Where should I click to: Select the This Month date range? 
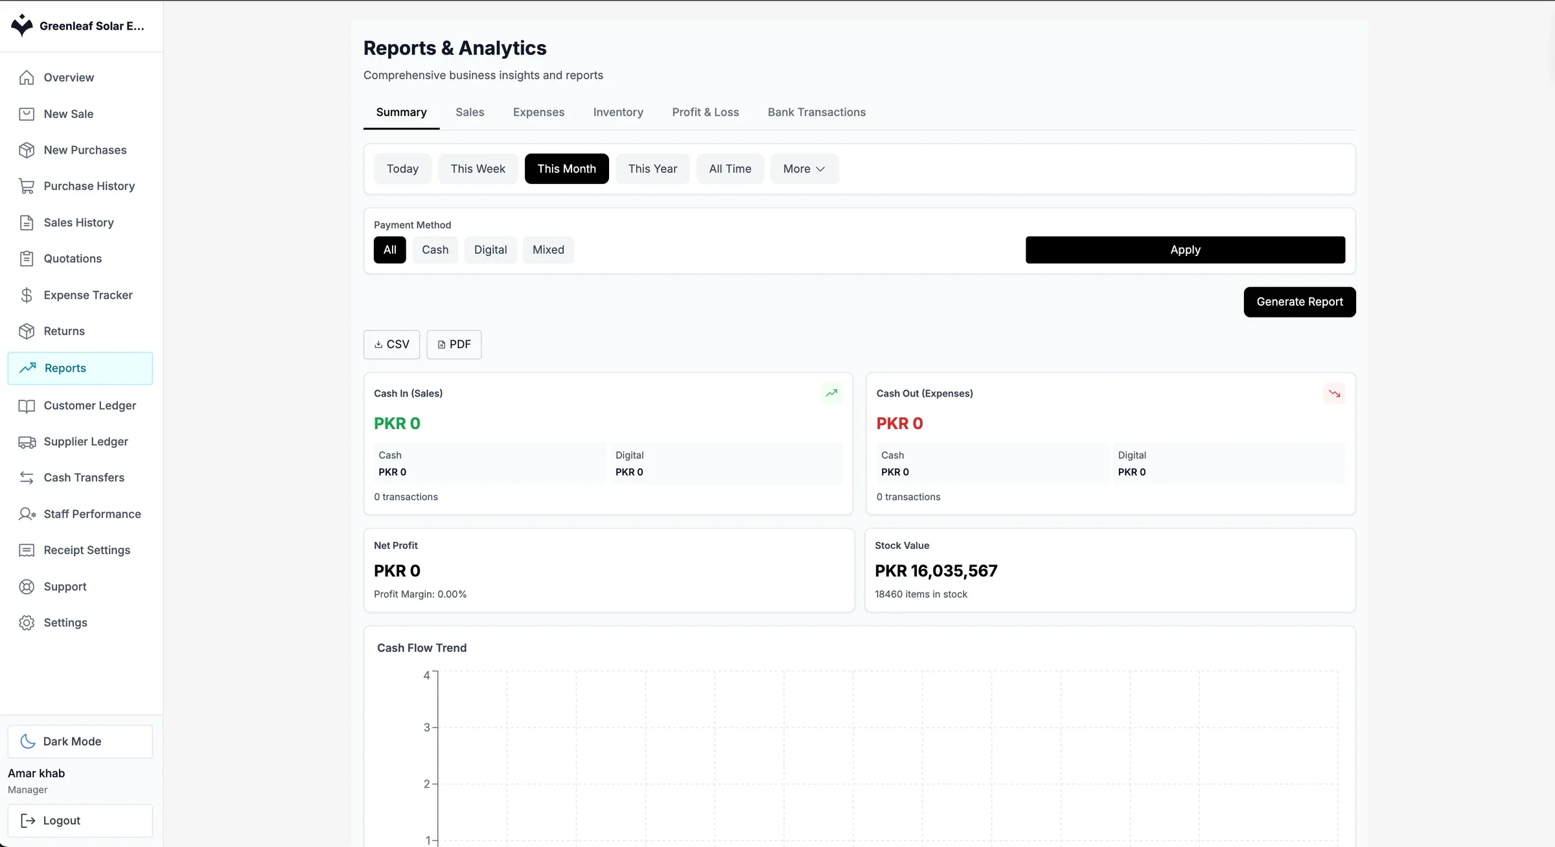pyautogui.click(x=566, y=168)
